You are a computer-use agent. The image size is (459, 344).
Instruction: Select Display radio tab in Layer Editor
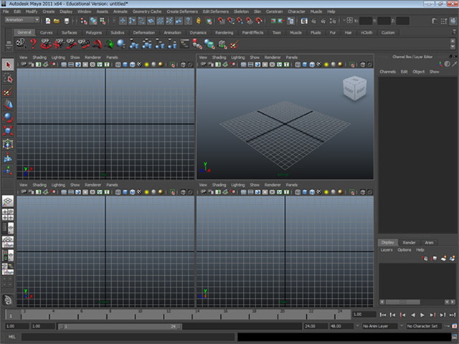click(x=387, y=242)
